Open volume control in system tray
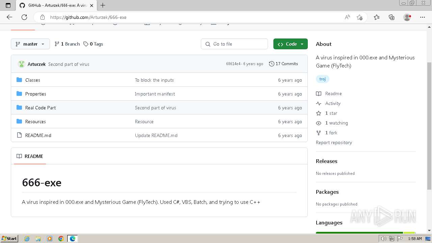This screenshot has height=243, width=432. pyautogui.click(x=384, y=239)
